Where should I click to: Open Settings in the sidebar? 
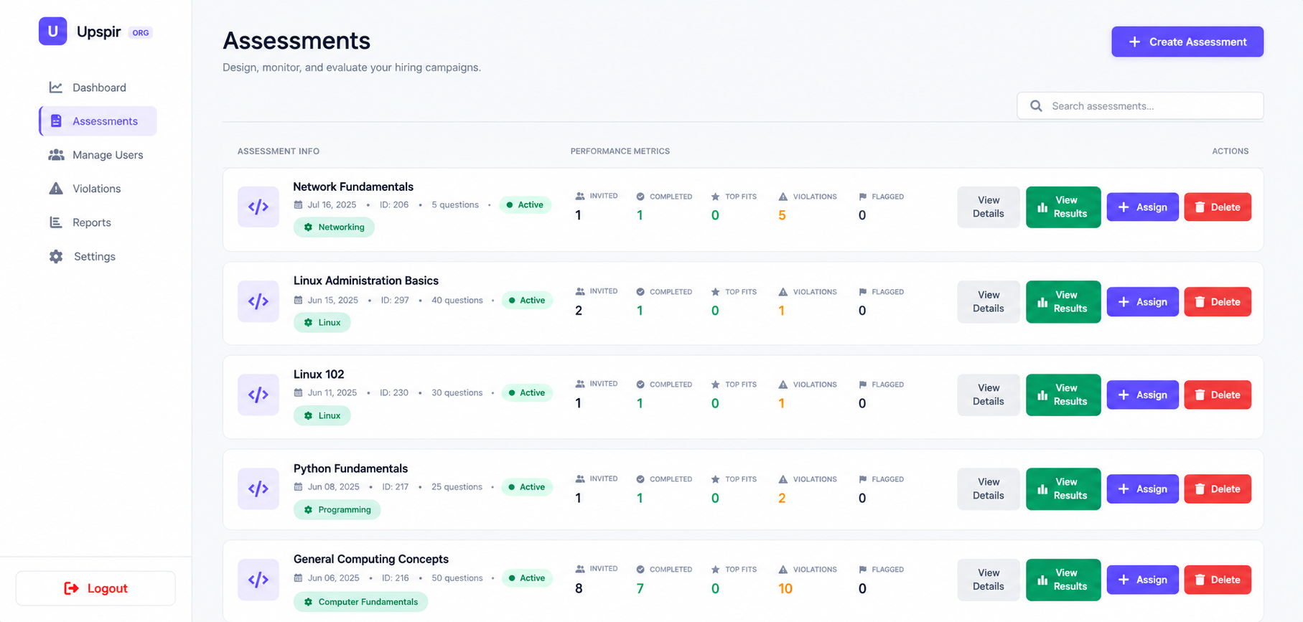98,256
